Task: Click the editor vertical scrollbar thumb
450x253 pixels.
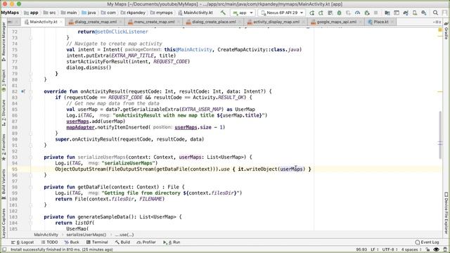Action: (x=440, y=135)
